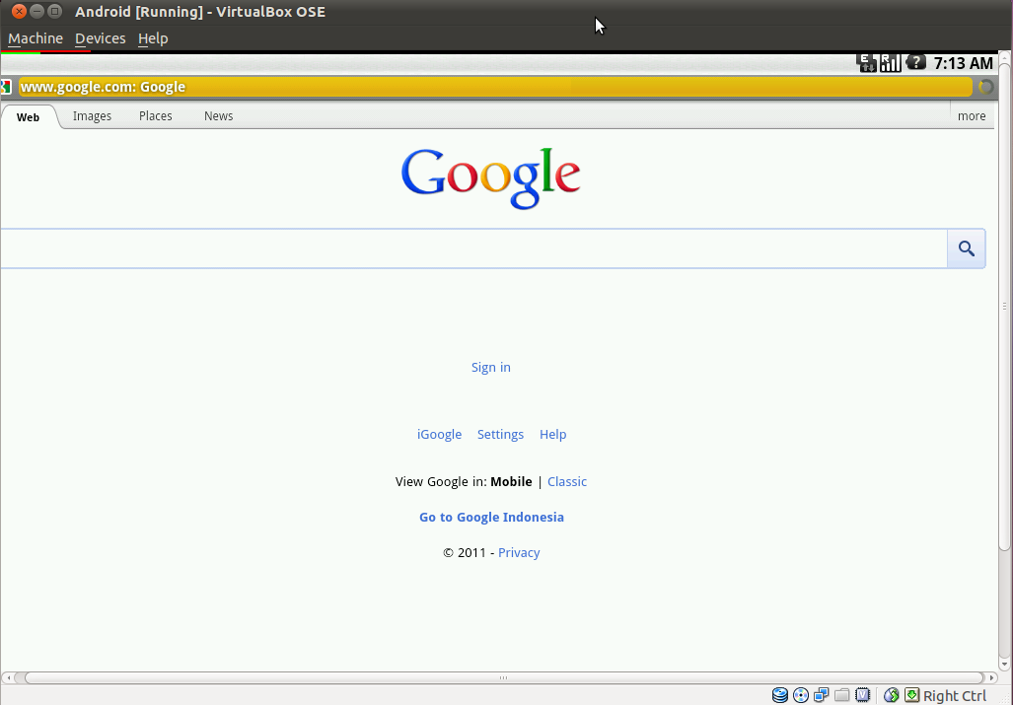1013x705 pixels.
Task: Click the window title 'Android [Running] - VirtualBox OSE'
Action: [x=200, y=12]
